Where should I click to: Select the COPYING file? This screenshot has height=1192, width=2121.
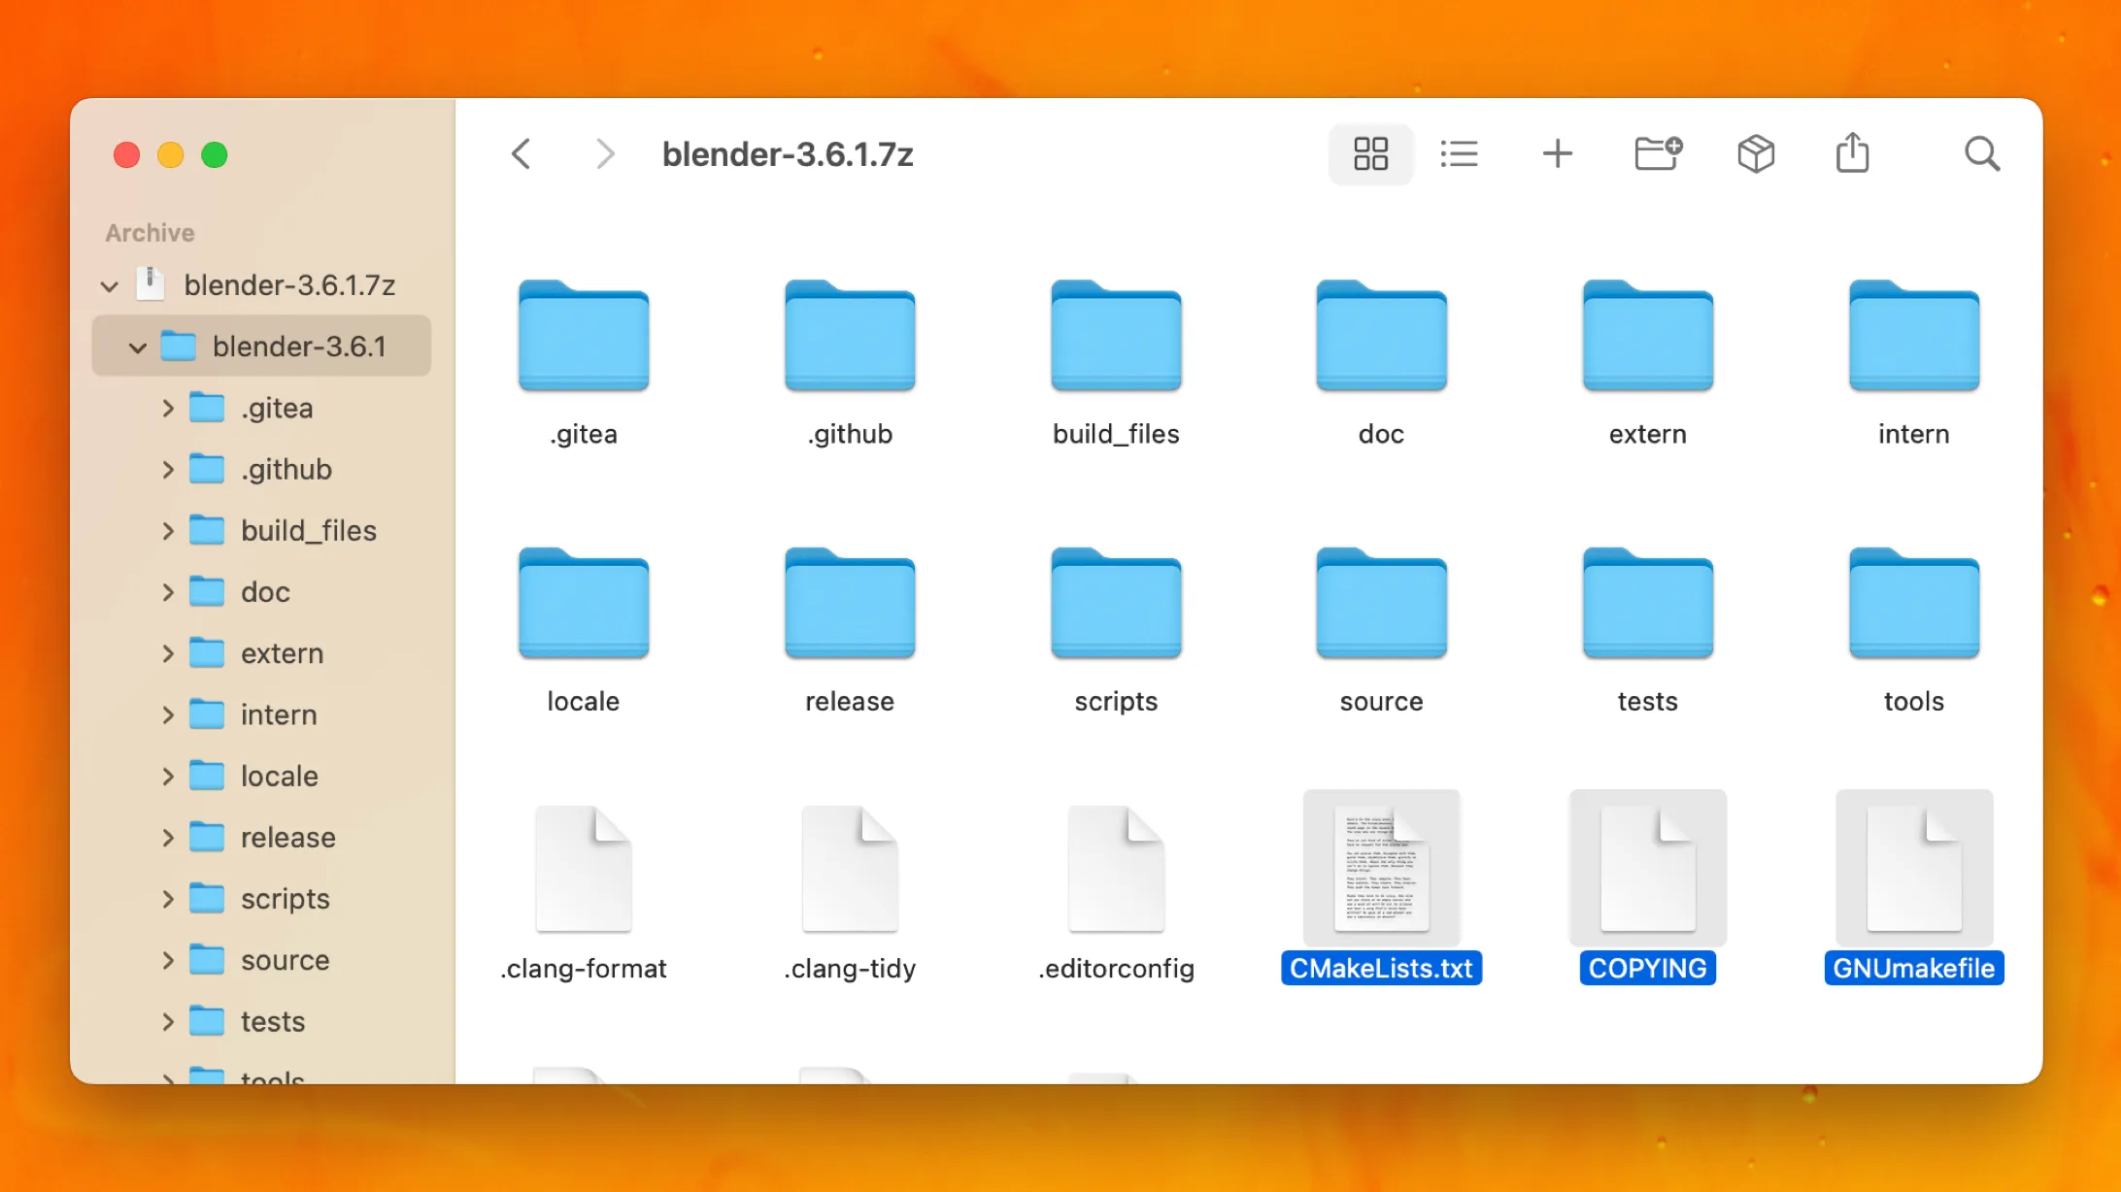1646,867
